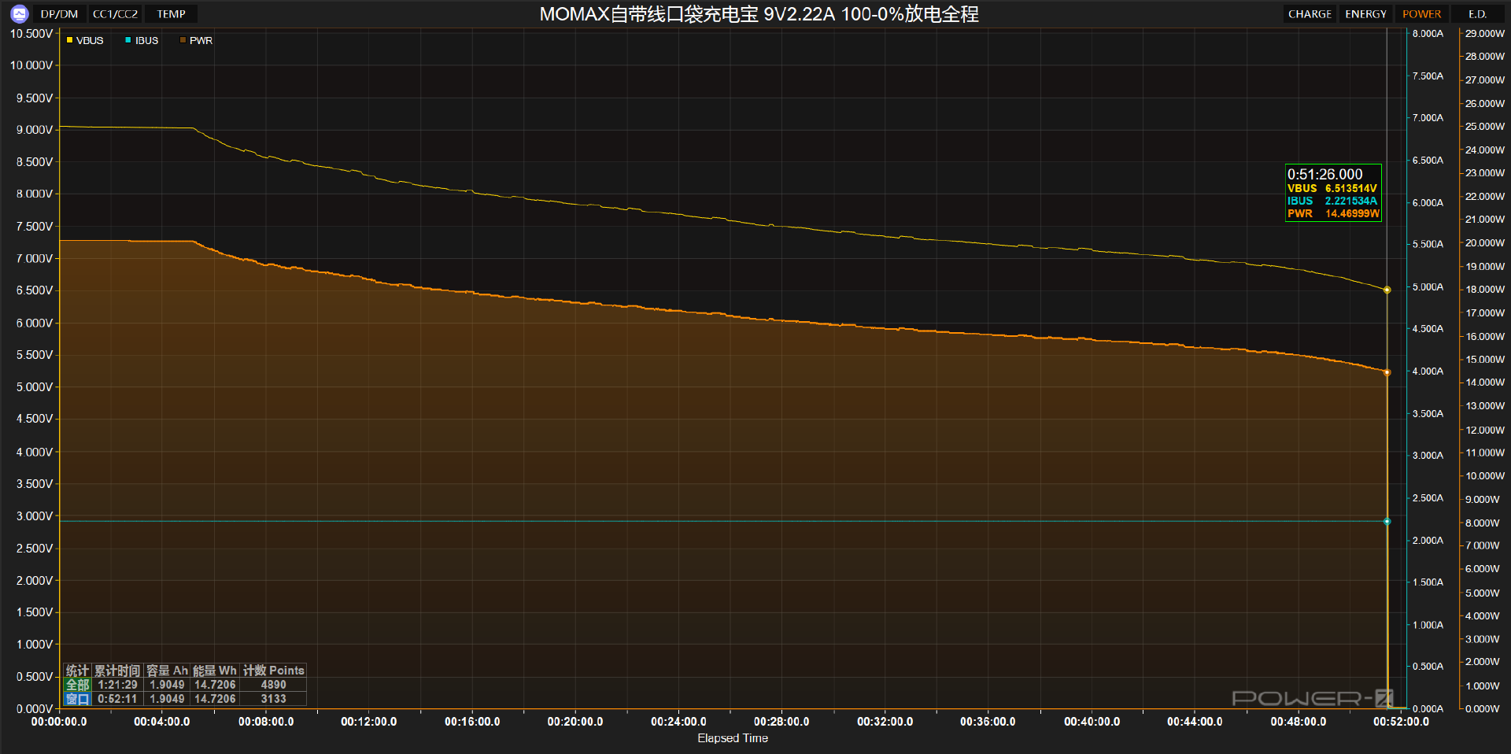Screen dimensions: 1511x754
Task: Click the yellow VBUS legend swatch
Action: pos(69,40)
